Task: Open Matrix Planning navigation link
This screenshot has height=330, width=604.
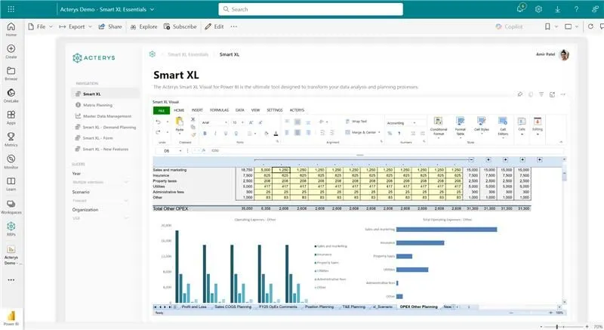Action: click(x=98, y=105)
